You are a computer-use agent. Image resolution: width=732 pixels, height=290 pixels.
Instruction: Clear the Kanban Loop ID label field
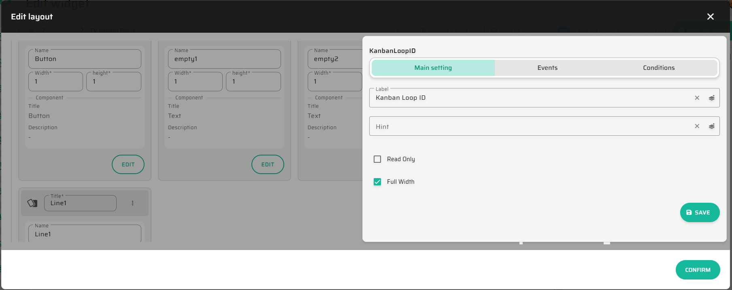click(x=697, y=98)
